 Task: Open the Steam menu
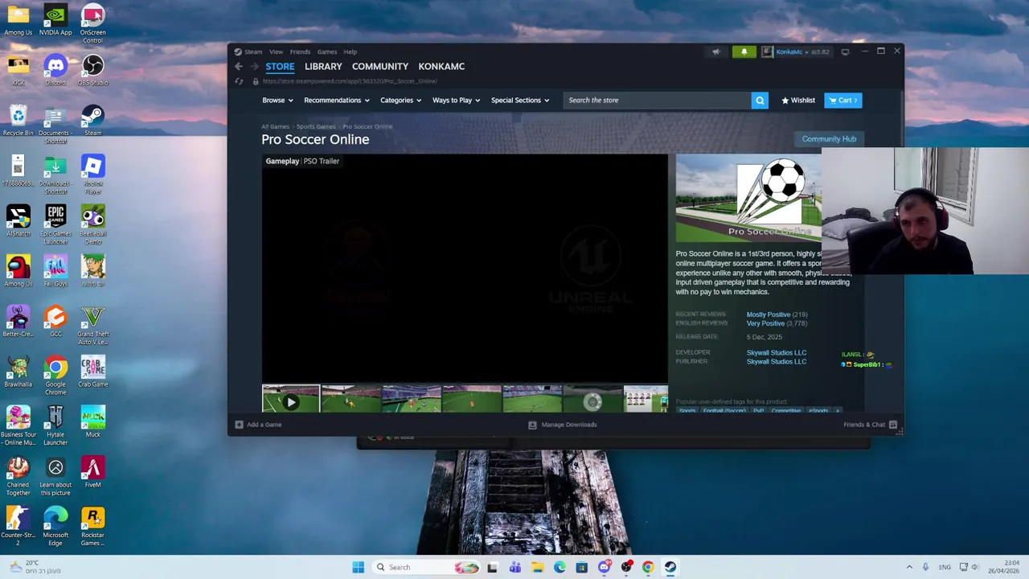pyautogui.click(x=253, y=51)
